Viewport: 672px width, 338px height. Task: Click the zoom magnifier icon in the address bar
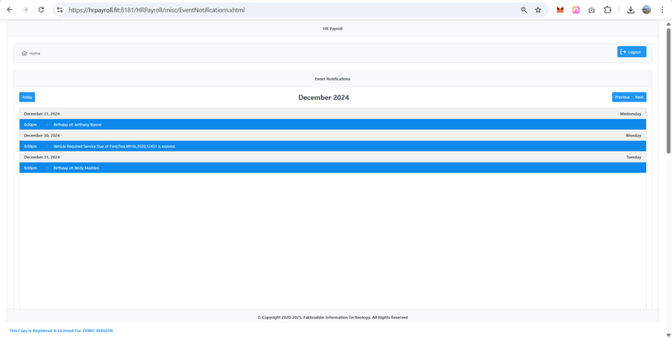(524, 10)
